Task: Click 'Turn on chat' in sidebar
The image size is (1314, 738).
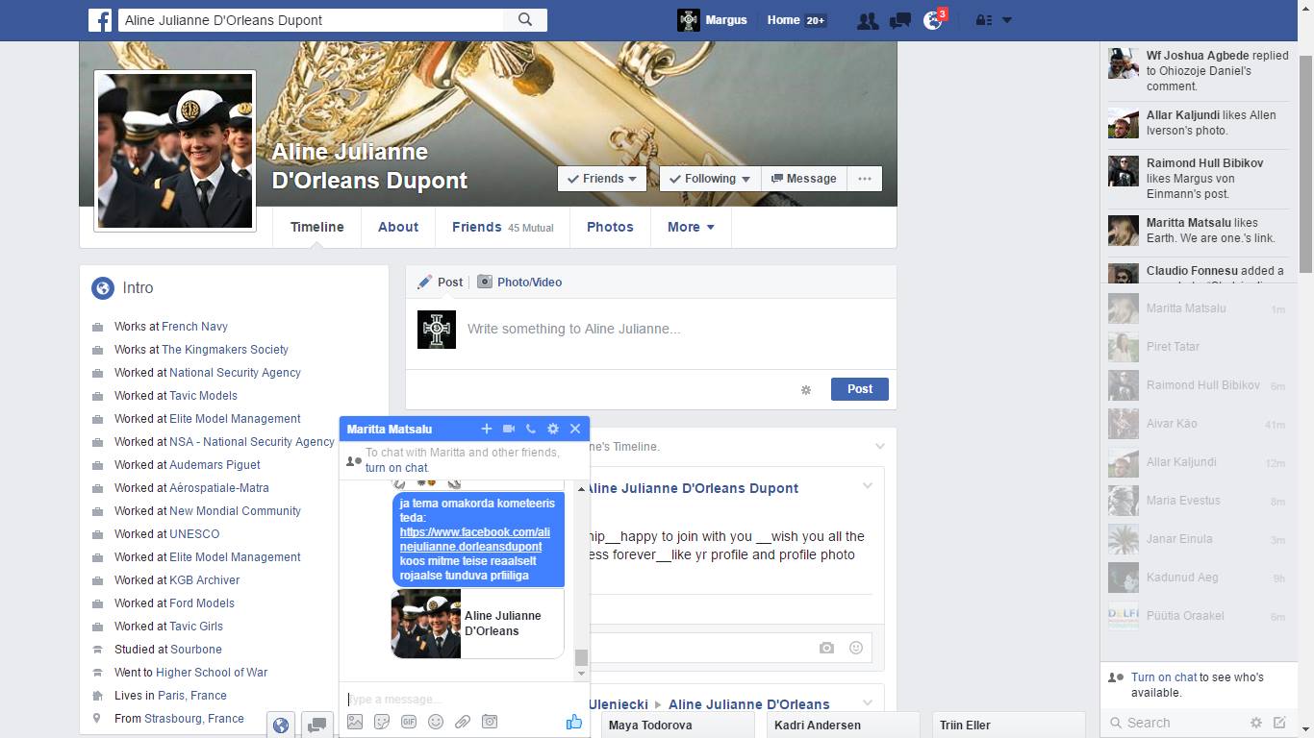Action: click(1164, 677)
